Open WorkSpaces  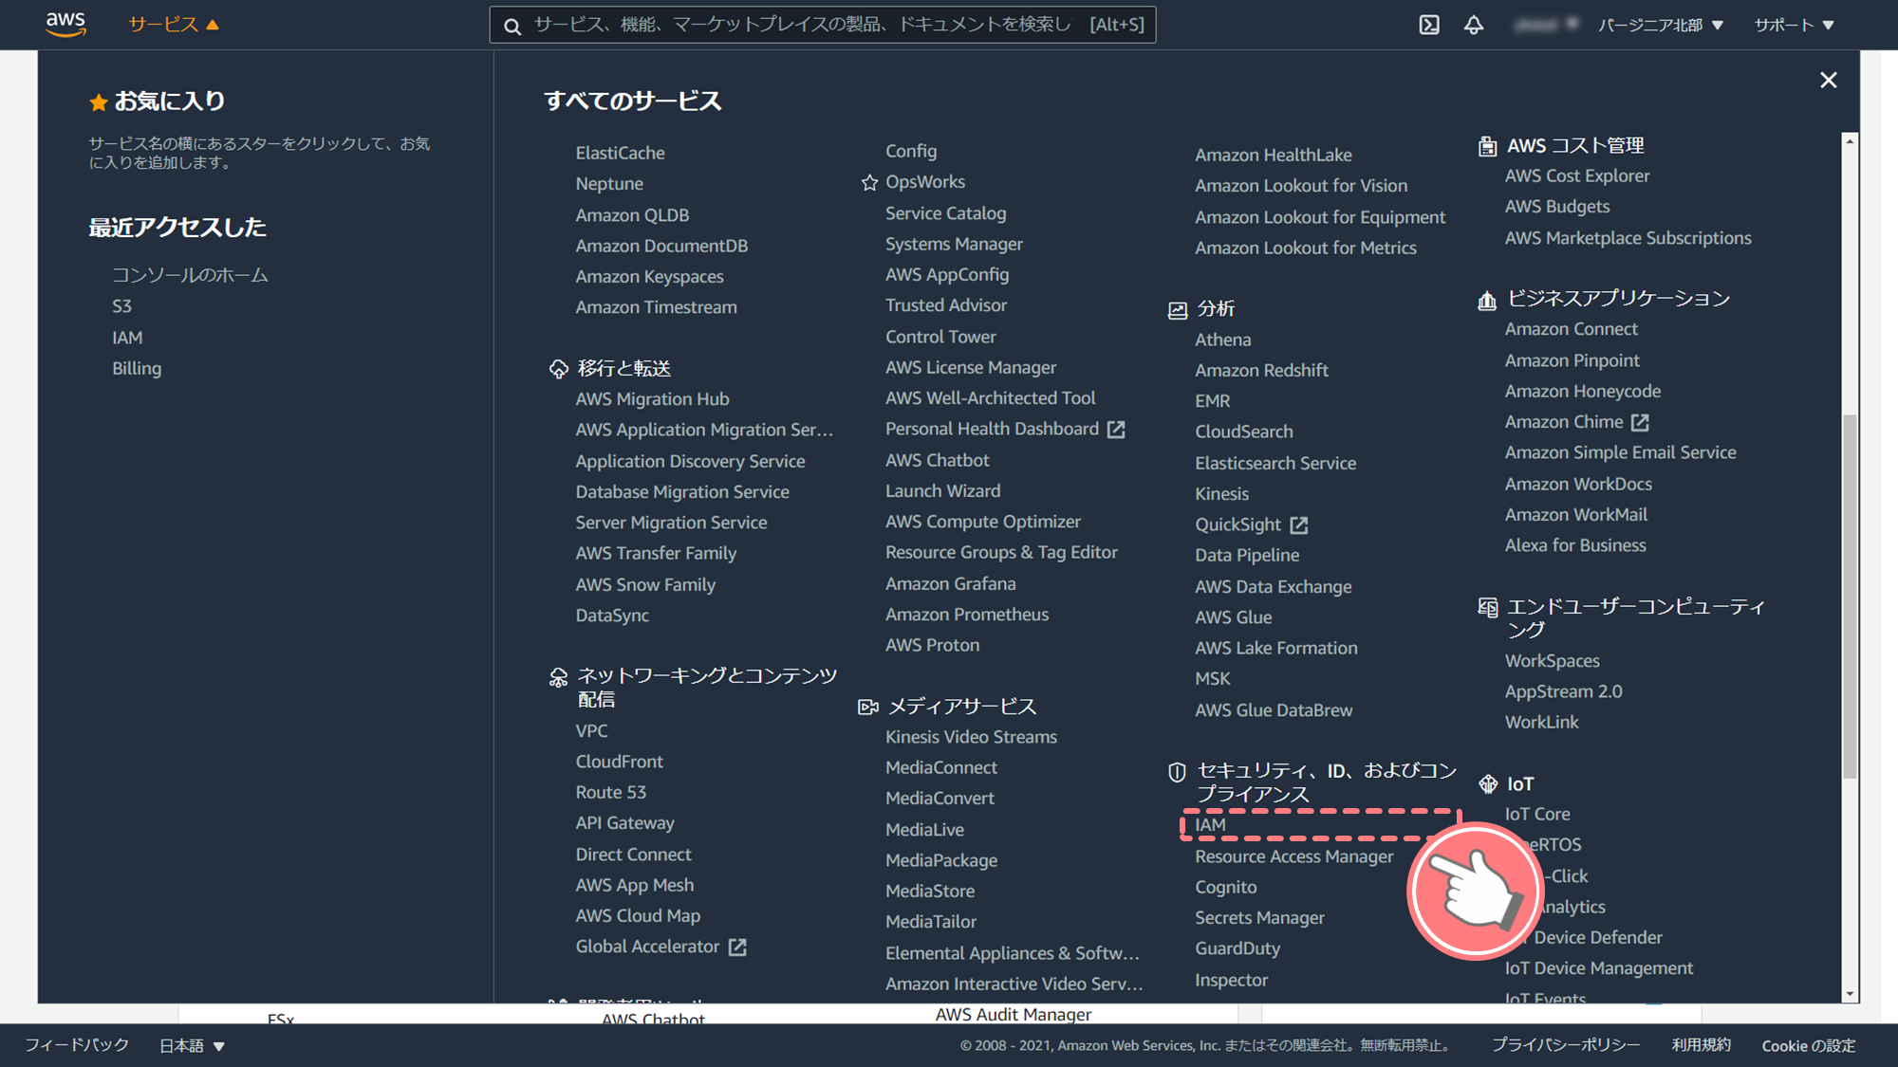click(1552, 661)
